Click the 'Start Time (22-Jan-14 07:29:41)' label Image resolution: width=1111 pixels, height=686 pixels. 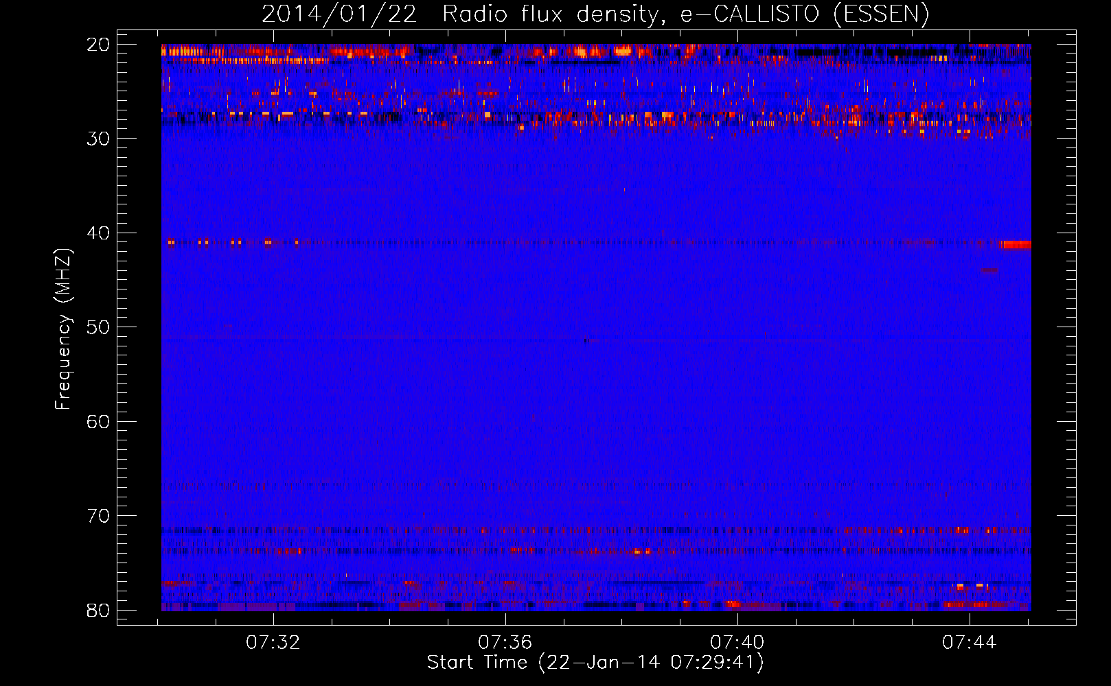595,663
